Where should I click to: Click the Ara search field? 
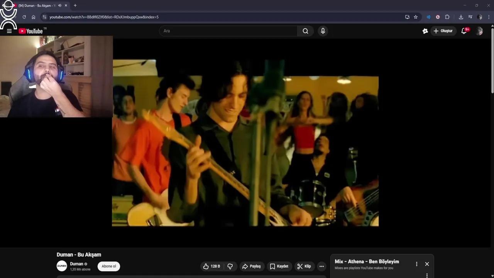coord(228,31)
